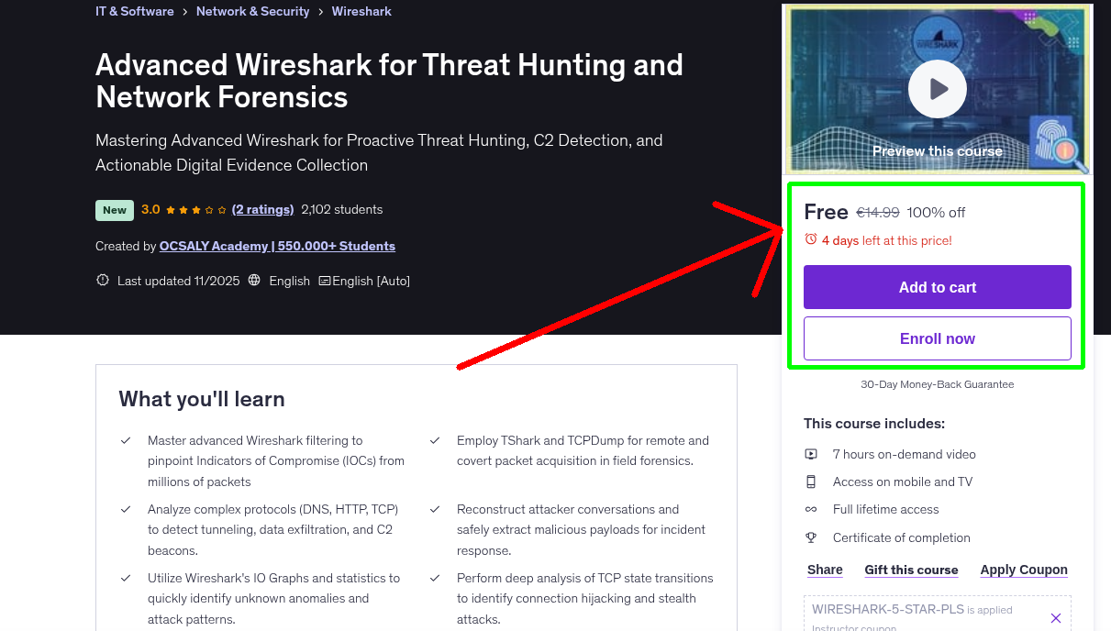Viewport: 1111px width, 631px height.
Task: Visit the OCSALY Academy instructor page
Action: coord(277,246)
